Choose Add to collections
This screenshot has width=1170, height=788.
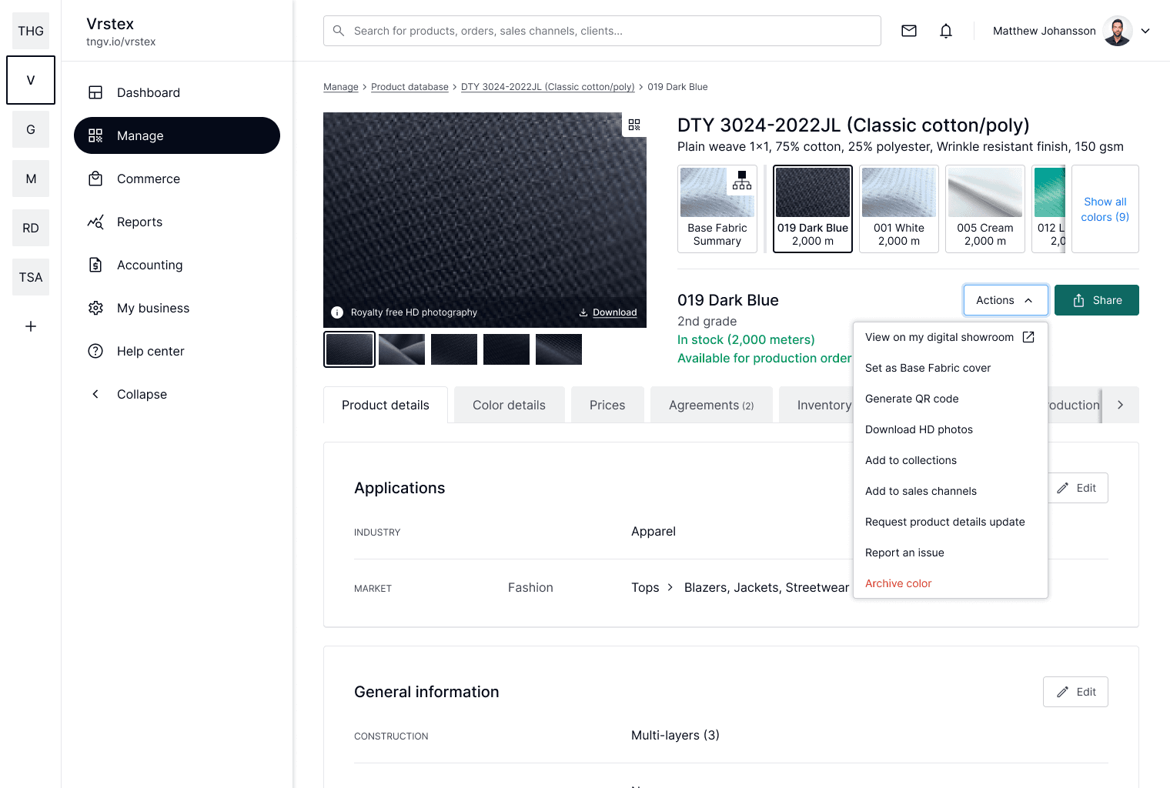tap(950, 460)
